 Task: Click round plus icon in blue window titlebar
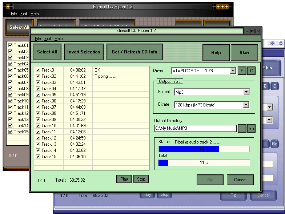(x=281, y=44)
